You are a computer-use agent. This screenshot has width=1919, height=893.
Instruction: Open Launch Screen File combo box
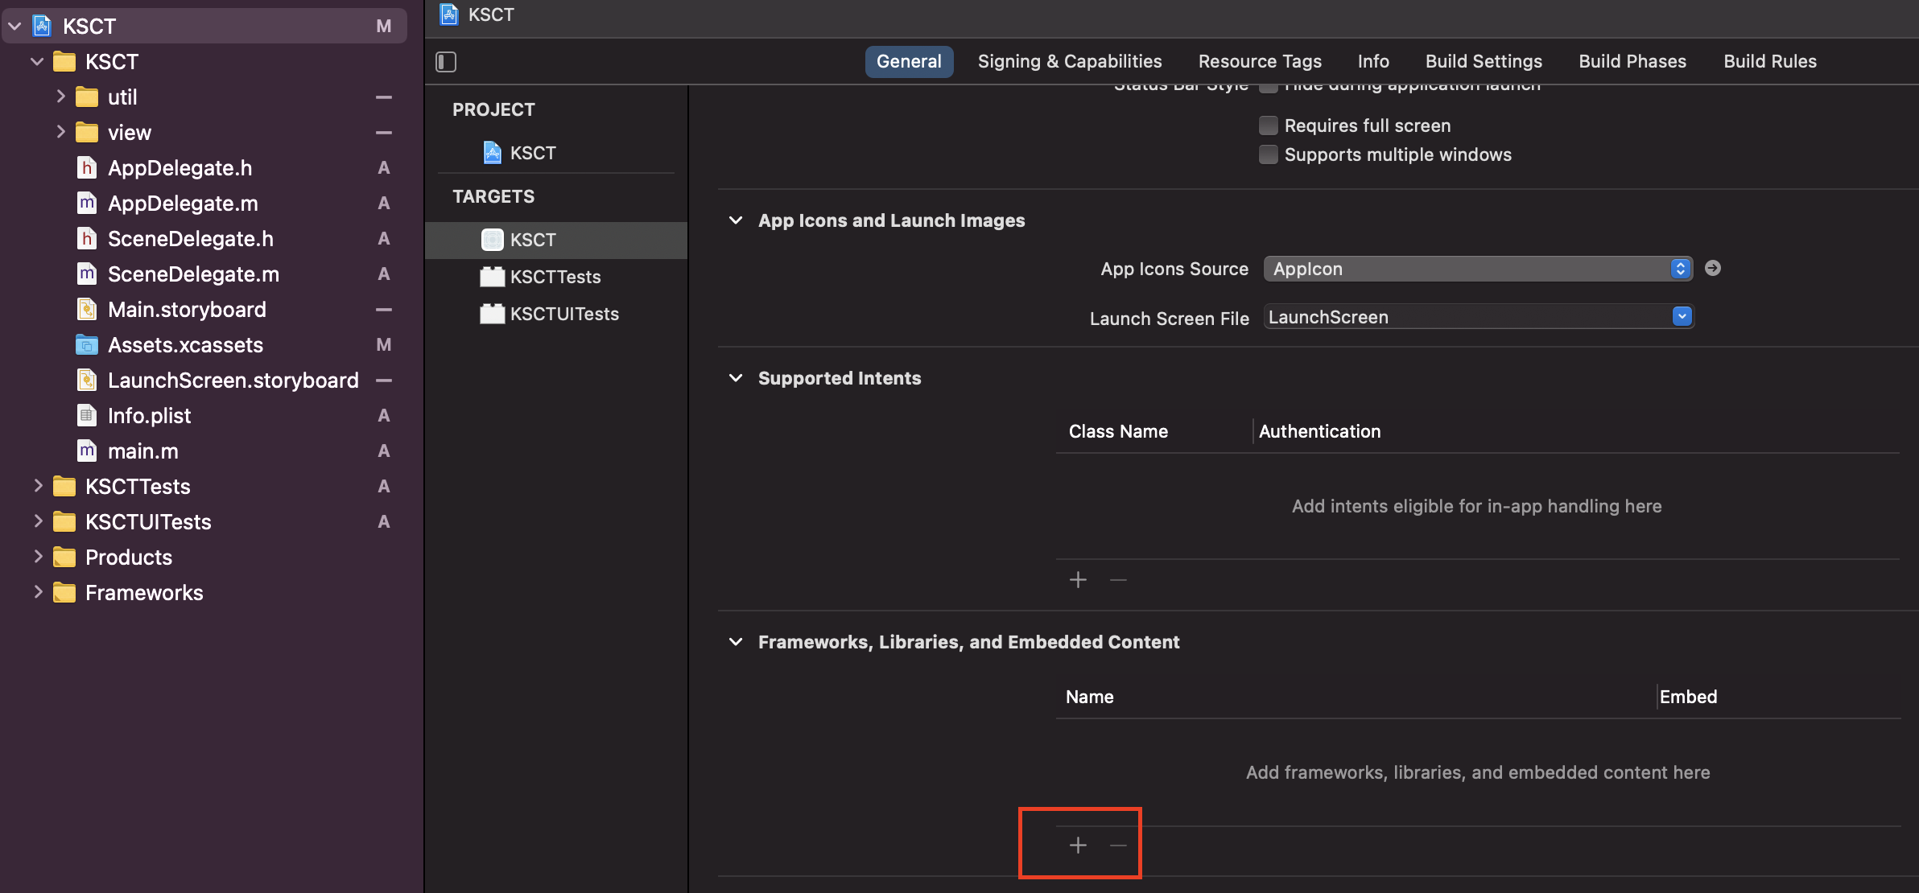click(1682, 317)
